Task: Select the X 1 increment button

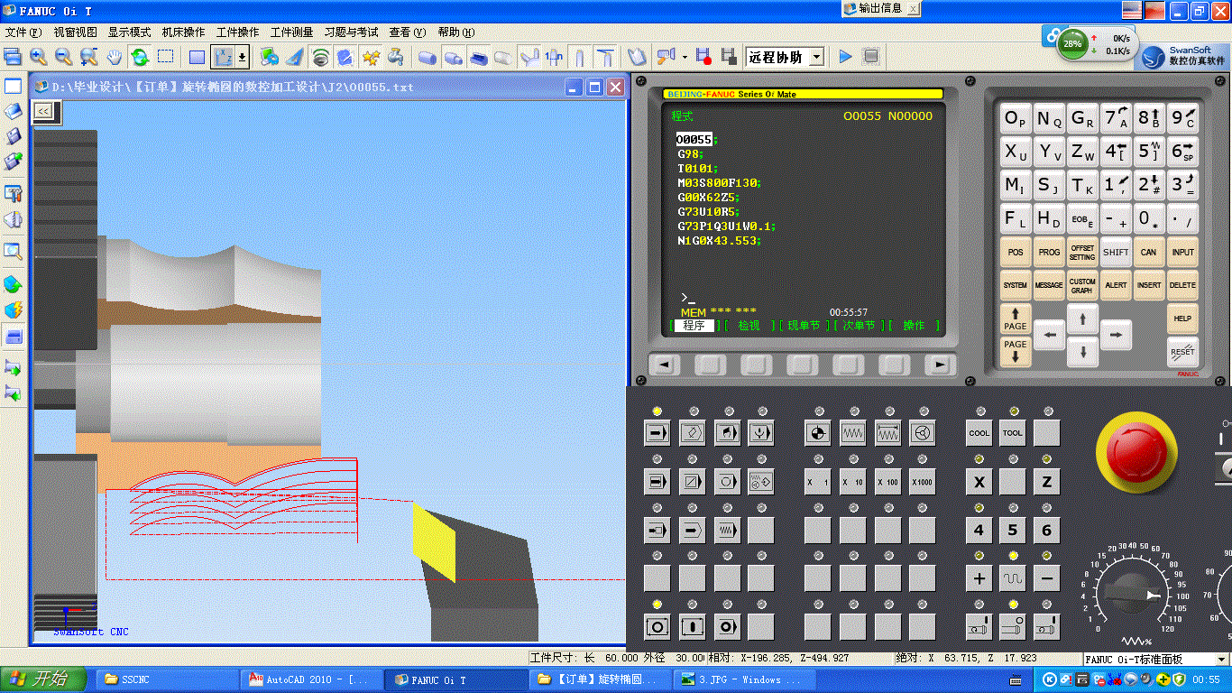Action: coord(817,482)
